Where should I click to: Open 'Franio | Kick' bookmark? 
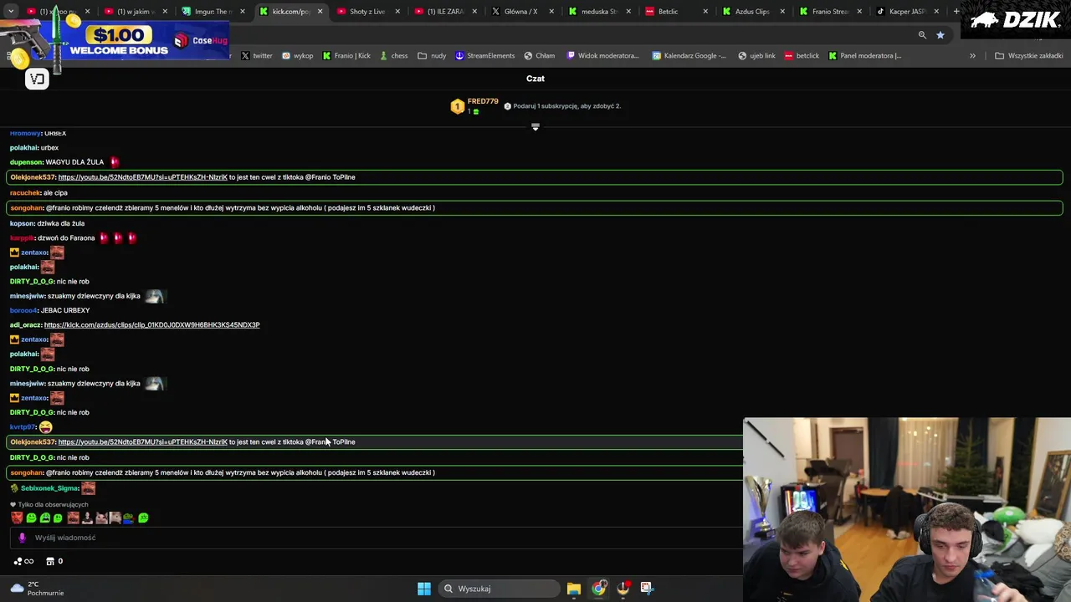pos(346,56)
